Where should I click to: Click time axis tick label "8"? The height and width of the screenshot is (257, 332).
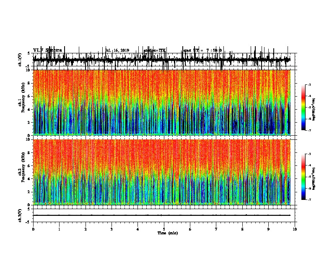pos(242,229)
